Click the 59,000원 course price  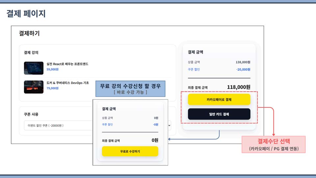pyautogui.click(x=53, y=70)
